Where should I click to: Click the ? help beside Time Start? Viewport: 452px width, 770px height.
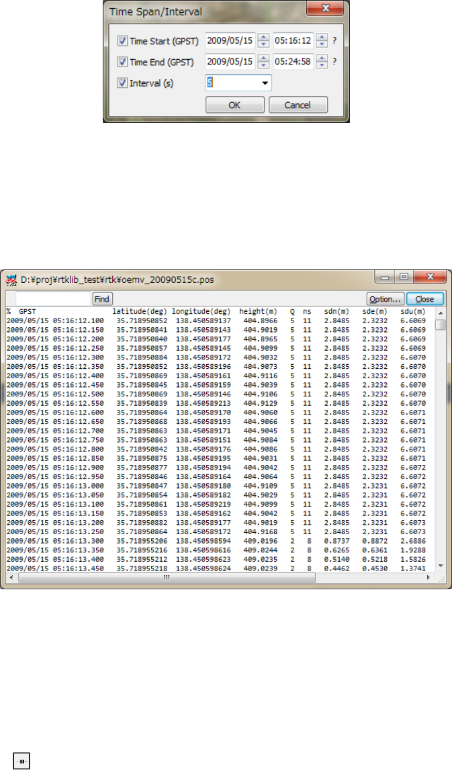coord(334,41)
